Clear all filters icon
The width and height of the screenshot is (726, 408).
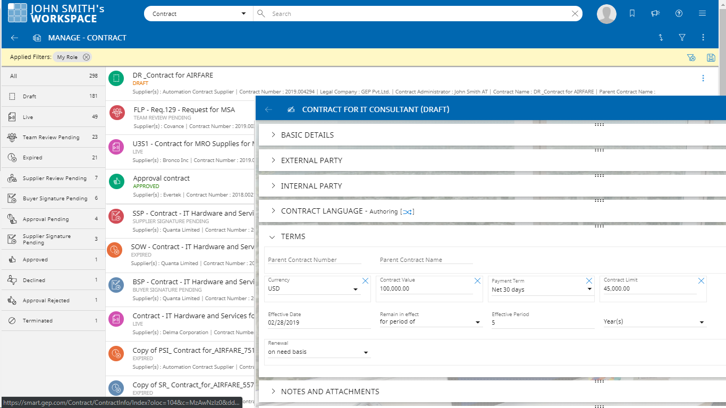click(x=691, y=57)
